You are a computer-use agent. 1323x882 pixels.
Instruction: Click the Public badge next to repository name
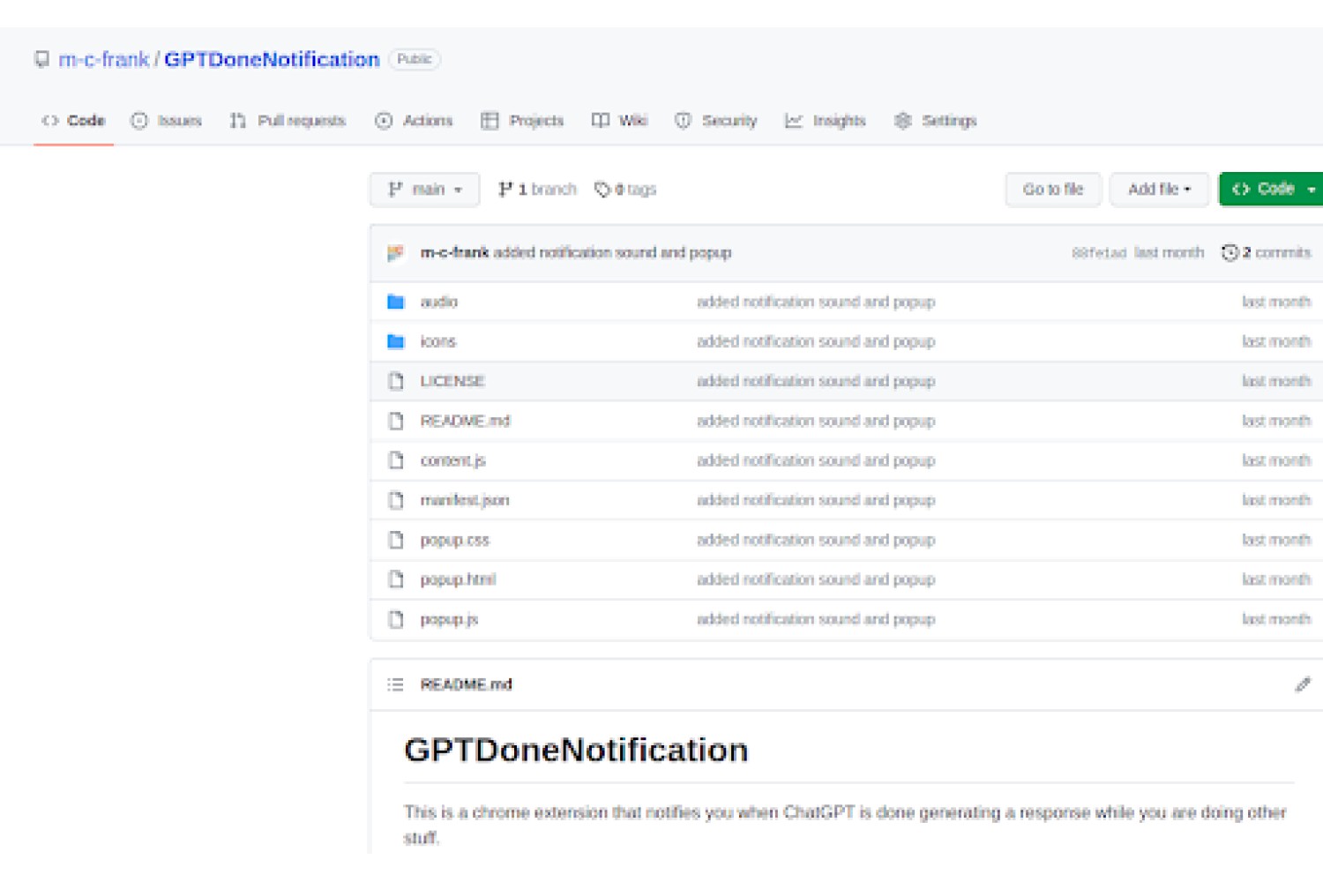415,59
